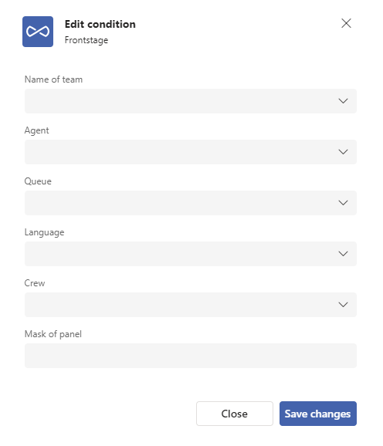Click the Crew field chevron arrow
383x446 pixels.
click(x=343, y=305)
